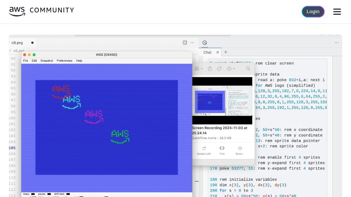Click the red close button of VICE
The height and width of the screenshot is (197, 351).
24,55
